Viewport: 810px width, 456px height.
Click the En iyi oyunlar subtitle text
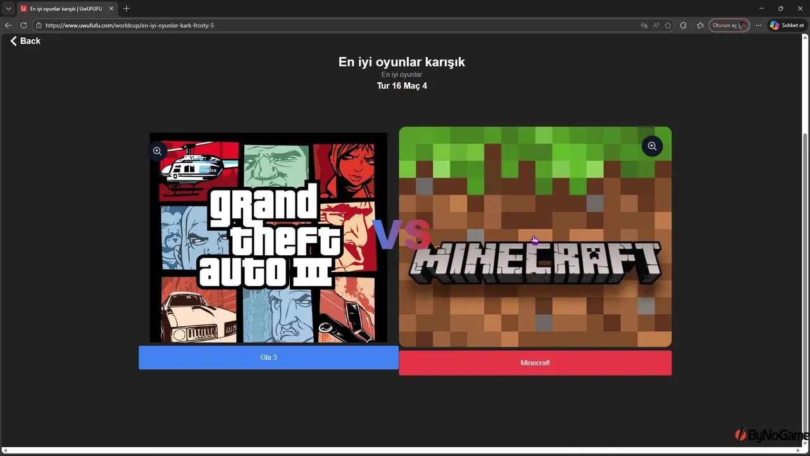[402, 75]
